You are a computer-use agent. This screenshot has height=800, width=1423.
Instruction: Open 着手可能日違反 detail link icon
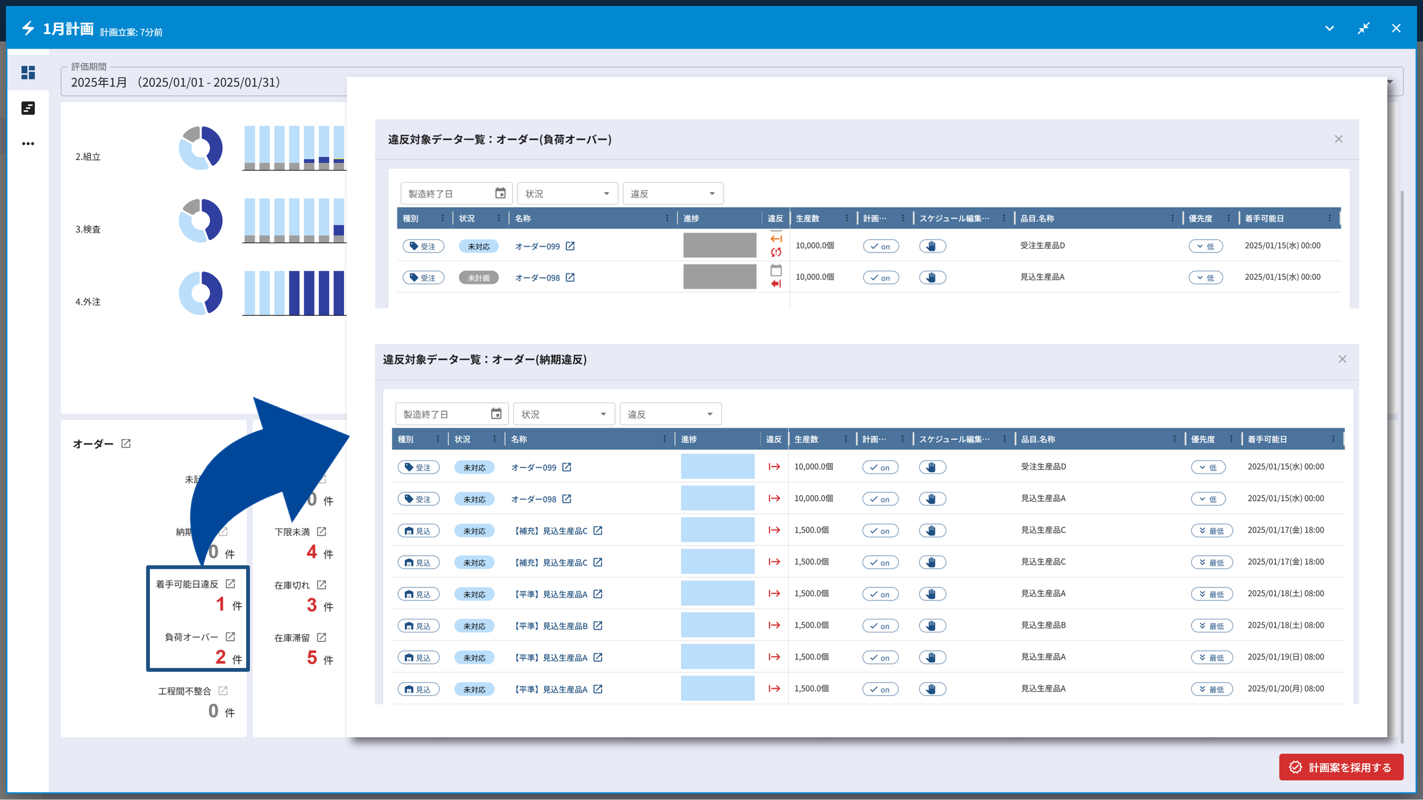(x=230, y=584)
